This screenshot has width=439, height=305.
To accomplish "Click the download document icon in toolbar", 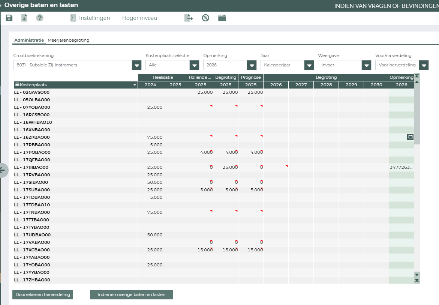I will [x=24, y=18].
